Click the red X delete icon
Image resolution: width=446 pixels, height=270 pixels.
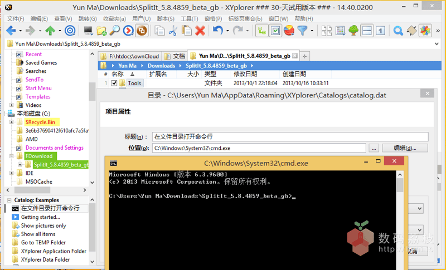tap(200, 31)
